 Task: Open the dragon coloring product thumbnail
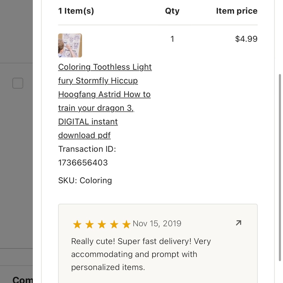tap(70, 45)
